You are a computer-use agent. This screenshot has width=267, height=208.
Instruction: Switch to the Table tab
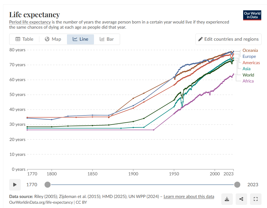tap(24, 39)
